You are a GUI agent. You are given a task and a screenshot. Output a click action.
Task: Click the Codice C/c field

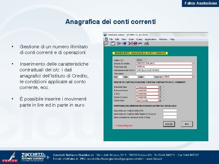coord(141,60)
